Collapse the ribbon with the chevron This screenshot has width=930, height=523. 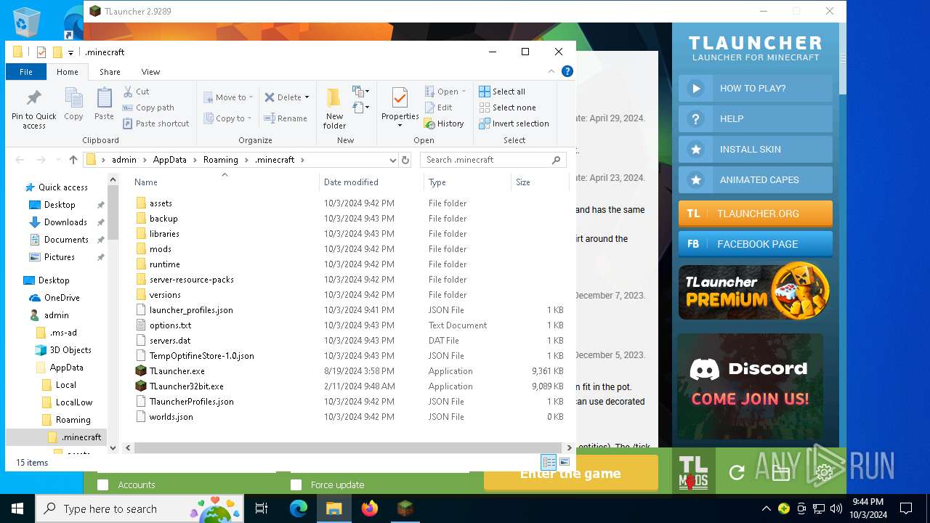coord(552,71)
